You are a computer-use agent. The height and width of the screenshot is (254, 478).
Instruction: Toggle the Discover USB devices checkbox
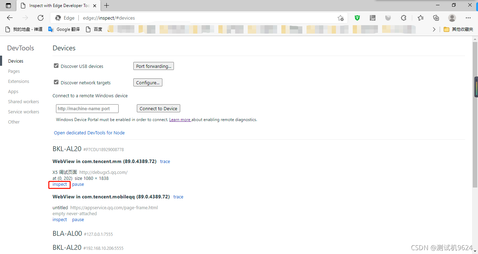56,66
